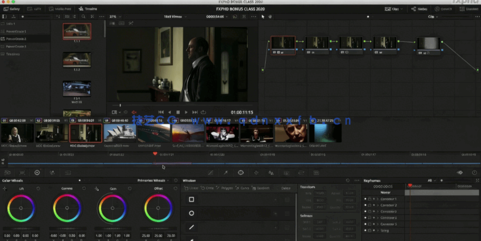This screenshot has width=481, height=241.
Task: Jump to first frame in viewer
Action: pos(161,113)
